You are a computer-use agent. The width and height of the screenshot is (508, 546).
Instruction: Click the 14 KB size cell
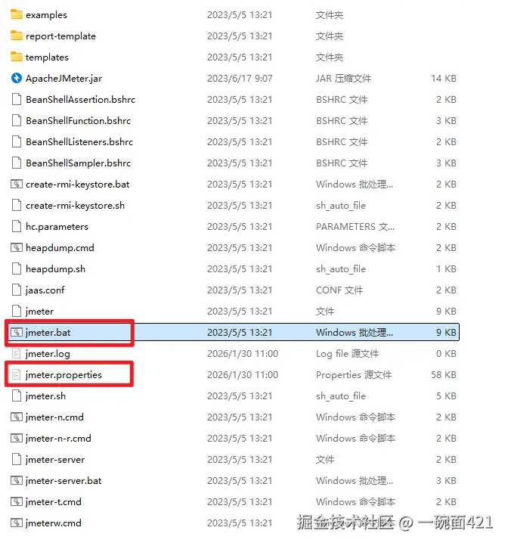pyautogui.click(x=444, y=79)
